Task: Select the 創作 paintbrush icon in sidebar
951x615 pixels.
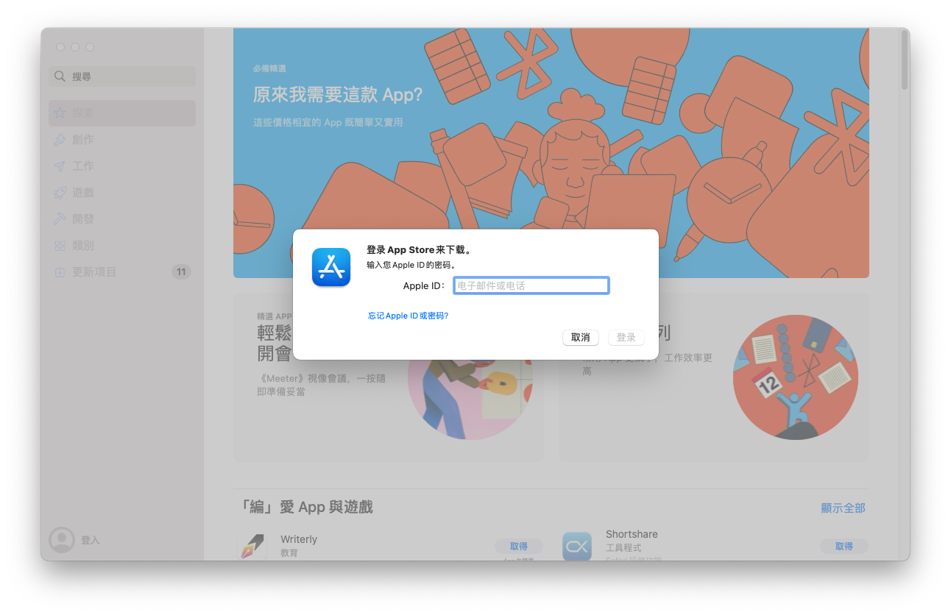Action: pos(60,140)
